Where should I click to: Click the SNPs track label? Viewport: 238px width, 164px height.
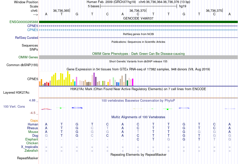(34, 50)
